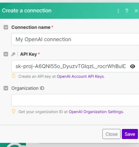Screen dimensions: 139x147
Task: Click the Organization ID label text
Action: (28, 88)
